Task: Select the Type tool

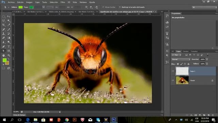Action: point(9,46)
